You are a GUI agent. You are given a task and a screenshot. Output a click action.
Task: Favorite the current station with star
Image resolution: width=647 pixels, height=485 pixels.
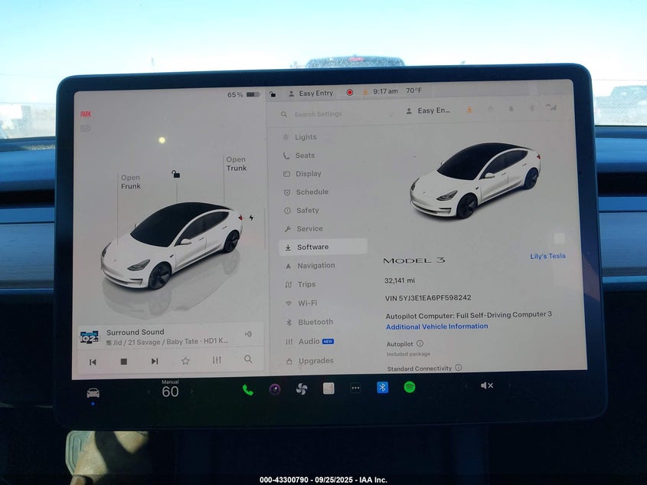(x=185, y=361)
